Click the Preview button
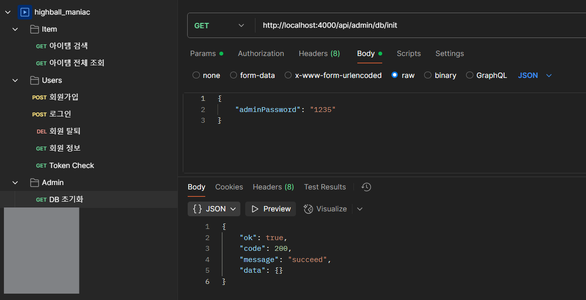Viewport: 586px width, 300px height. [270, 208]
